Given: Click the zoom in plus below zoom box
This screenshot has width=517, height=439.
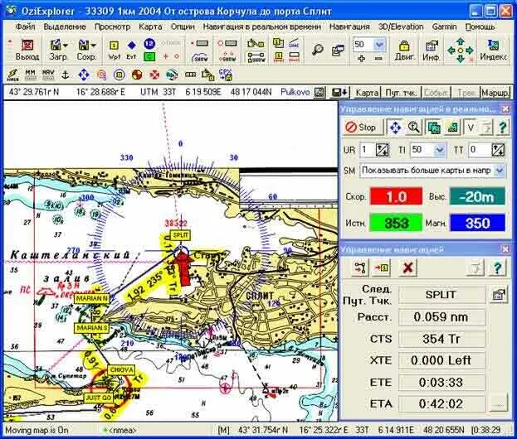Looking at the screenshot, I should 361,58.
